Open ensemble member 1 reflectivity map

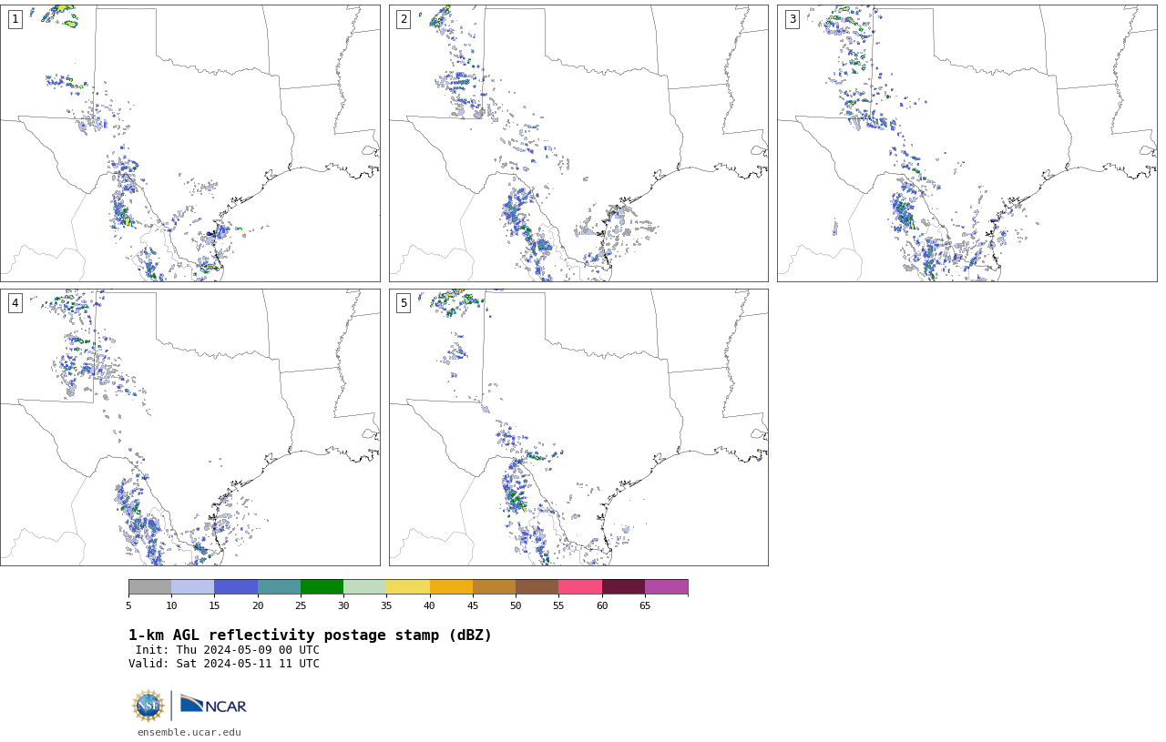coord(189,143)
